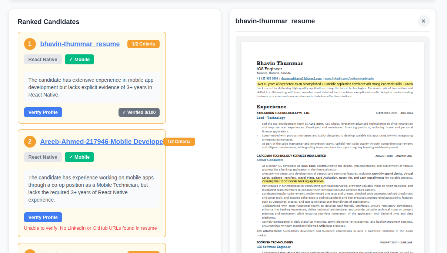Click Verify Profile for bhavin-thummar candidate
Screen dimensions: 447x253
click(43, 112)
